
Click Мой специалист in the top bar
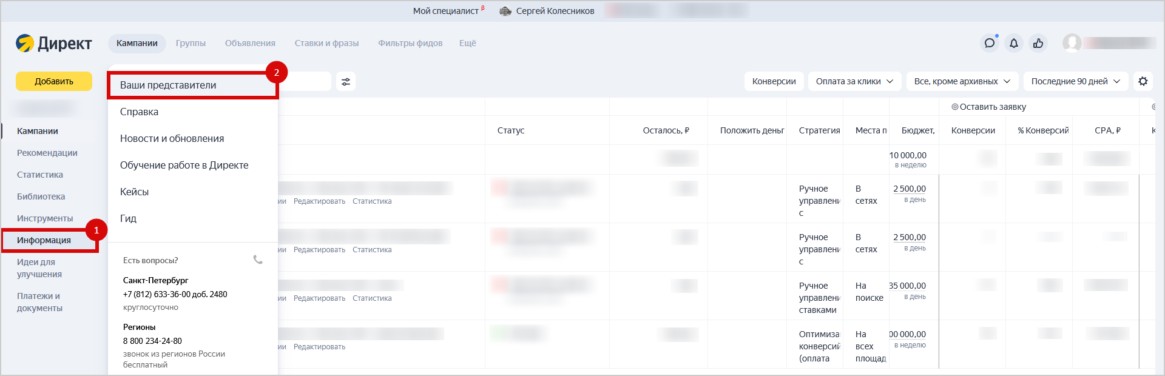coord(446,11)
